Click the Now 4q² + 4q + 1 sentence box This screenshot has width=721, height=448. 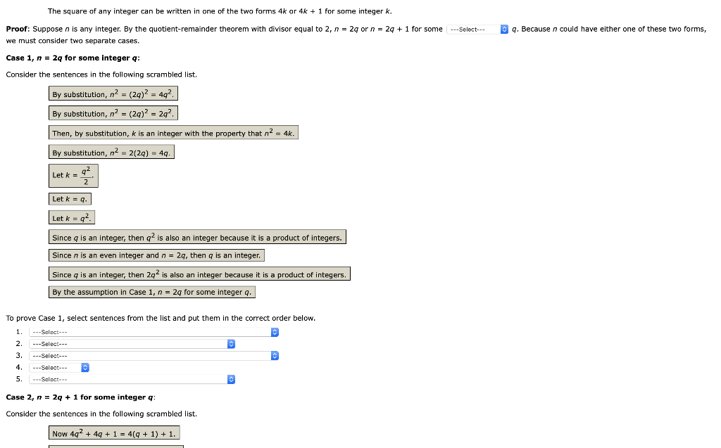click(114, 432)
